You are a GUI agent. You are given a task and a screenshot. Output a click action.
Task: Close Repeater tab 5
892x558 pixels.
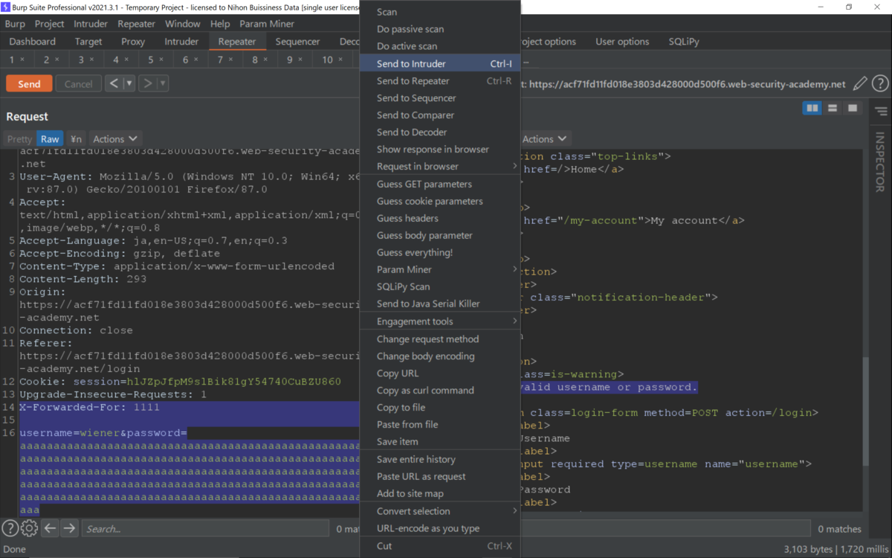(x=161, y=60)
